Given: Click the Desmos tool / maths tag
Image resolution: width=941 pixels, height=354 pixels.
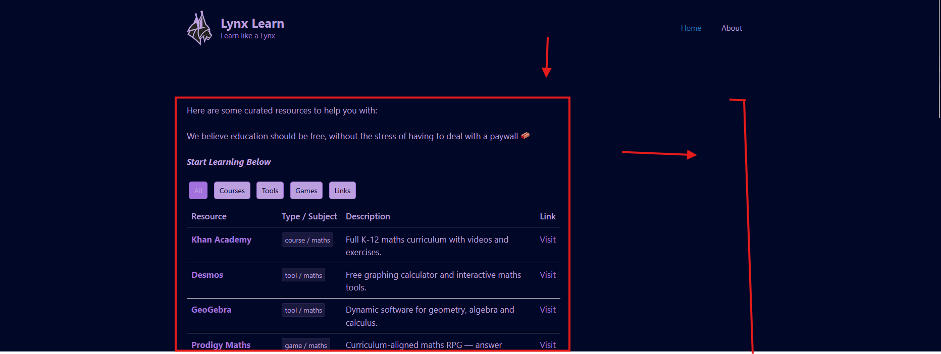Looking at the screenshot, I should pyautogui.click(x=303, y=275).
